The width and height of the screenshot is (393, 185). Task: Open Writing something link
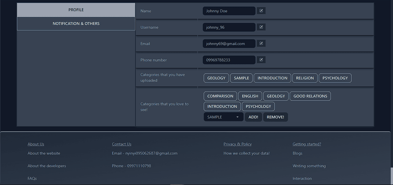coord(309,166)
